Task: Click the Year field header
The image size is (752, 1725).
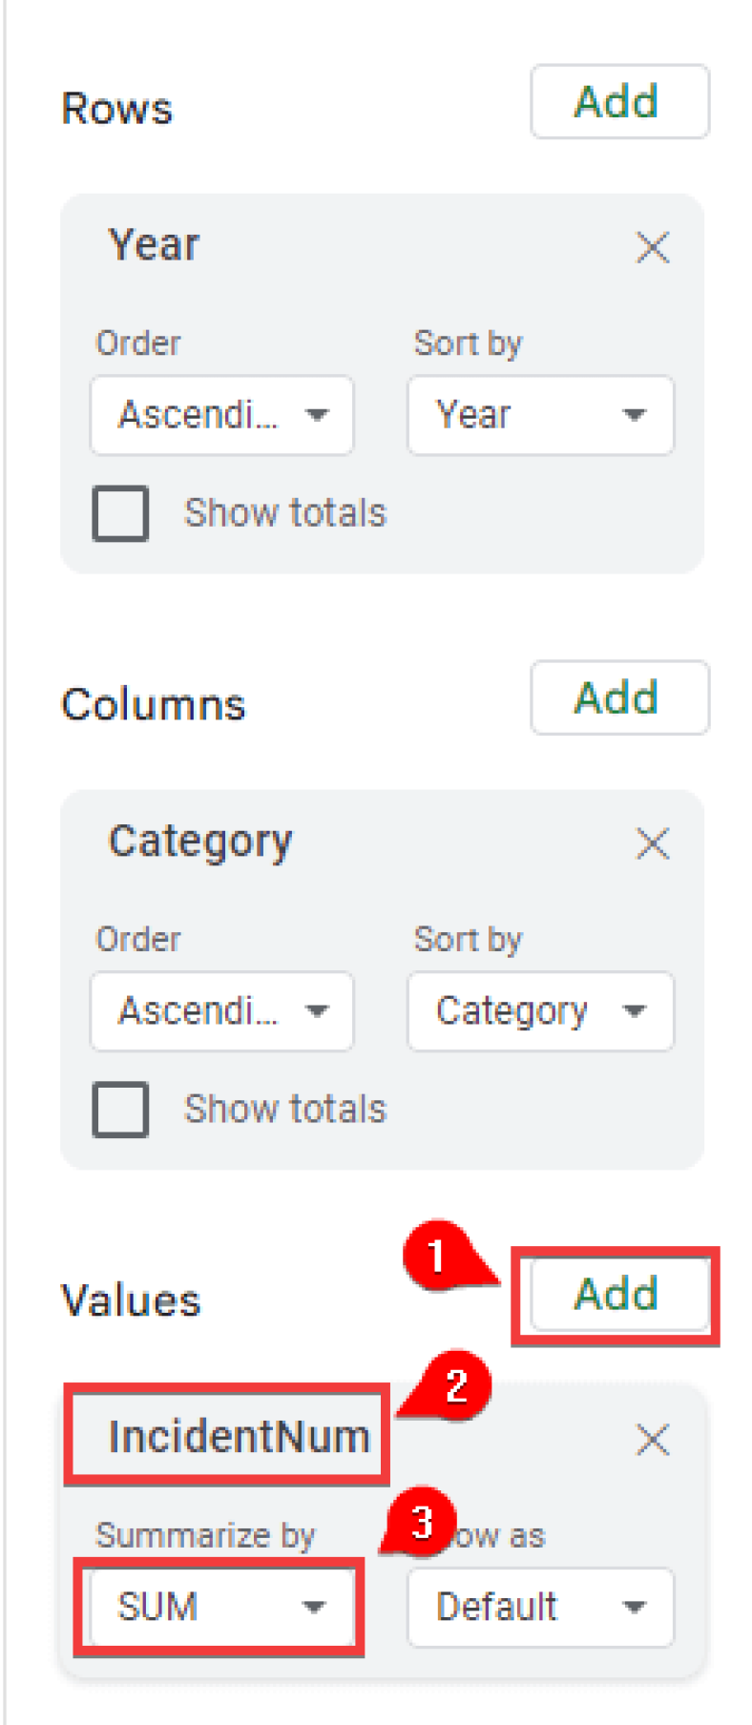Action: point(154,245)
